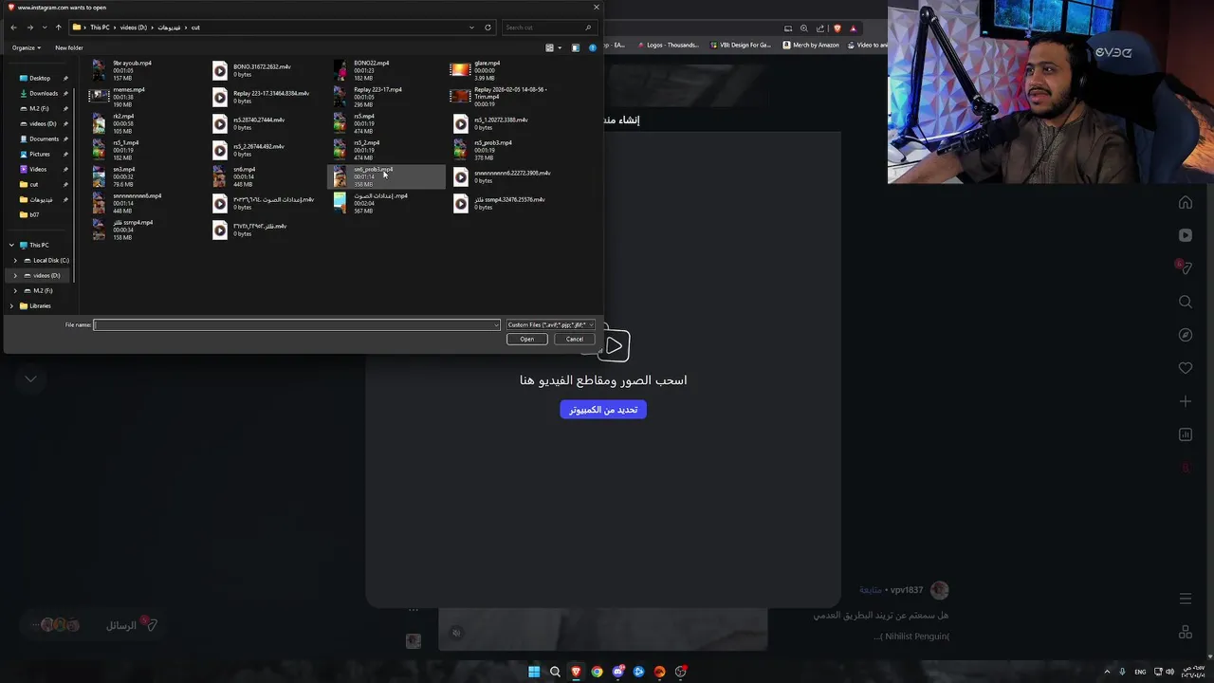This screenshot has width=1214, height=683.
Task: Select Downloads in quick access
Action: [x=43, y=93]
